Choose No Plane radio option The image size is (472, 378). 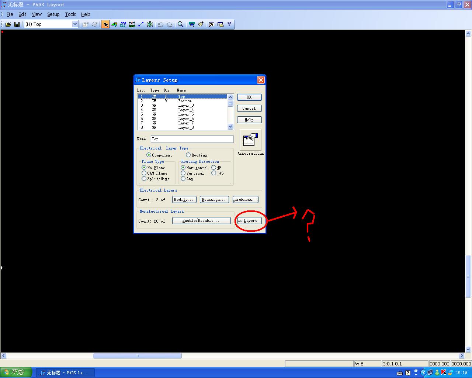click(x=144, y=168)
